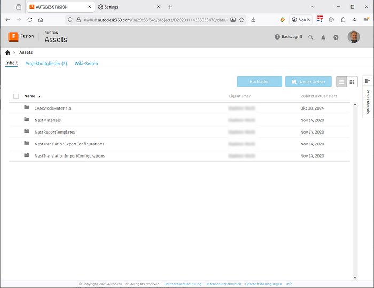Image resolution: width=374 pixels, height=288 pixels.
Task: Open the Geschäftsbedingungen footer link
Action: 263,284
